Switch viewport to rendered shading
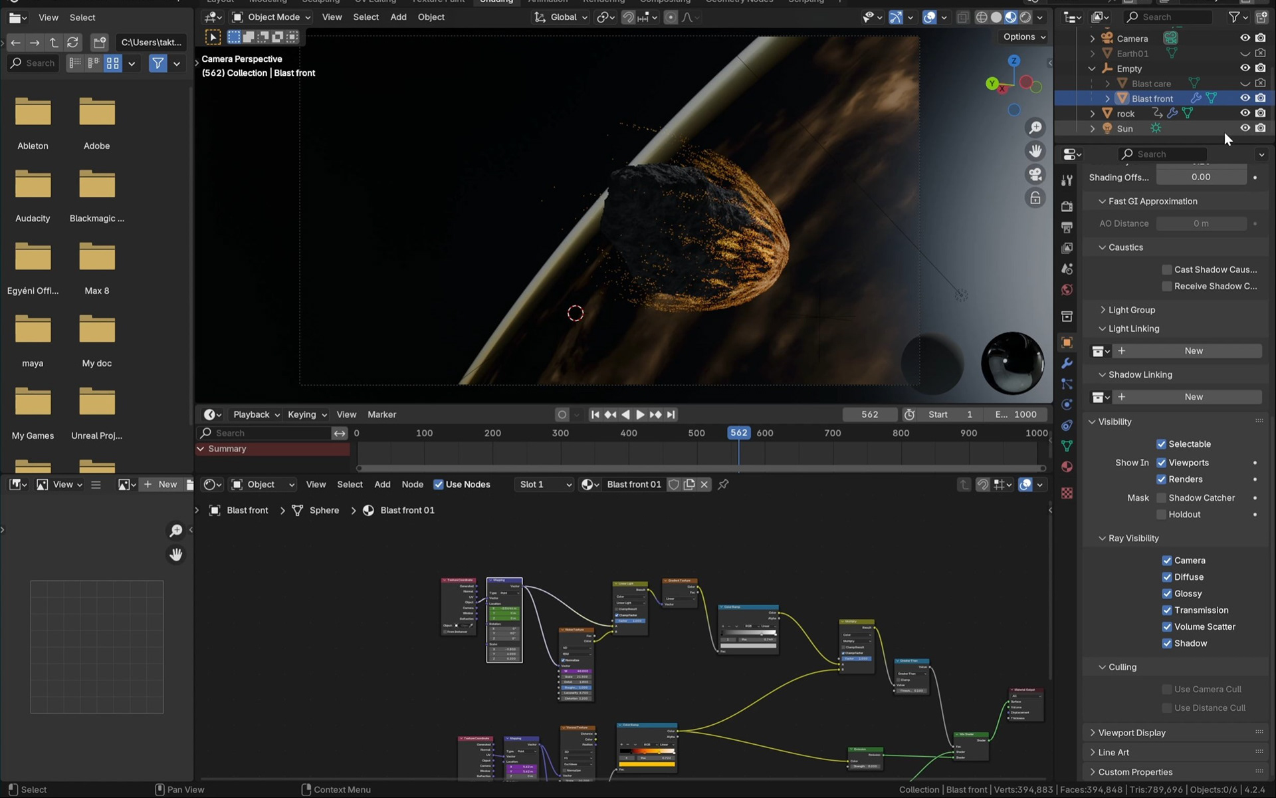The height and width of the screenshot is (798, 1276). click(x=1025, y=17)
